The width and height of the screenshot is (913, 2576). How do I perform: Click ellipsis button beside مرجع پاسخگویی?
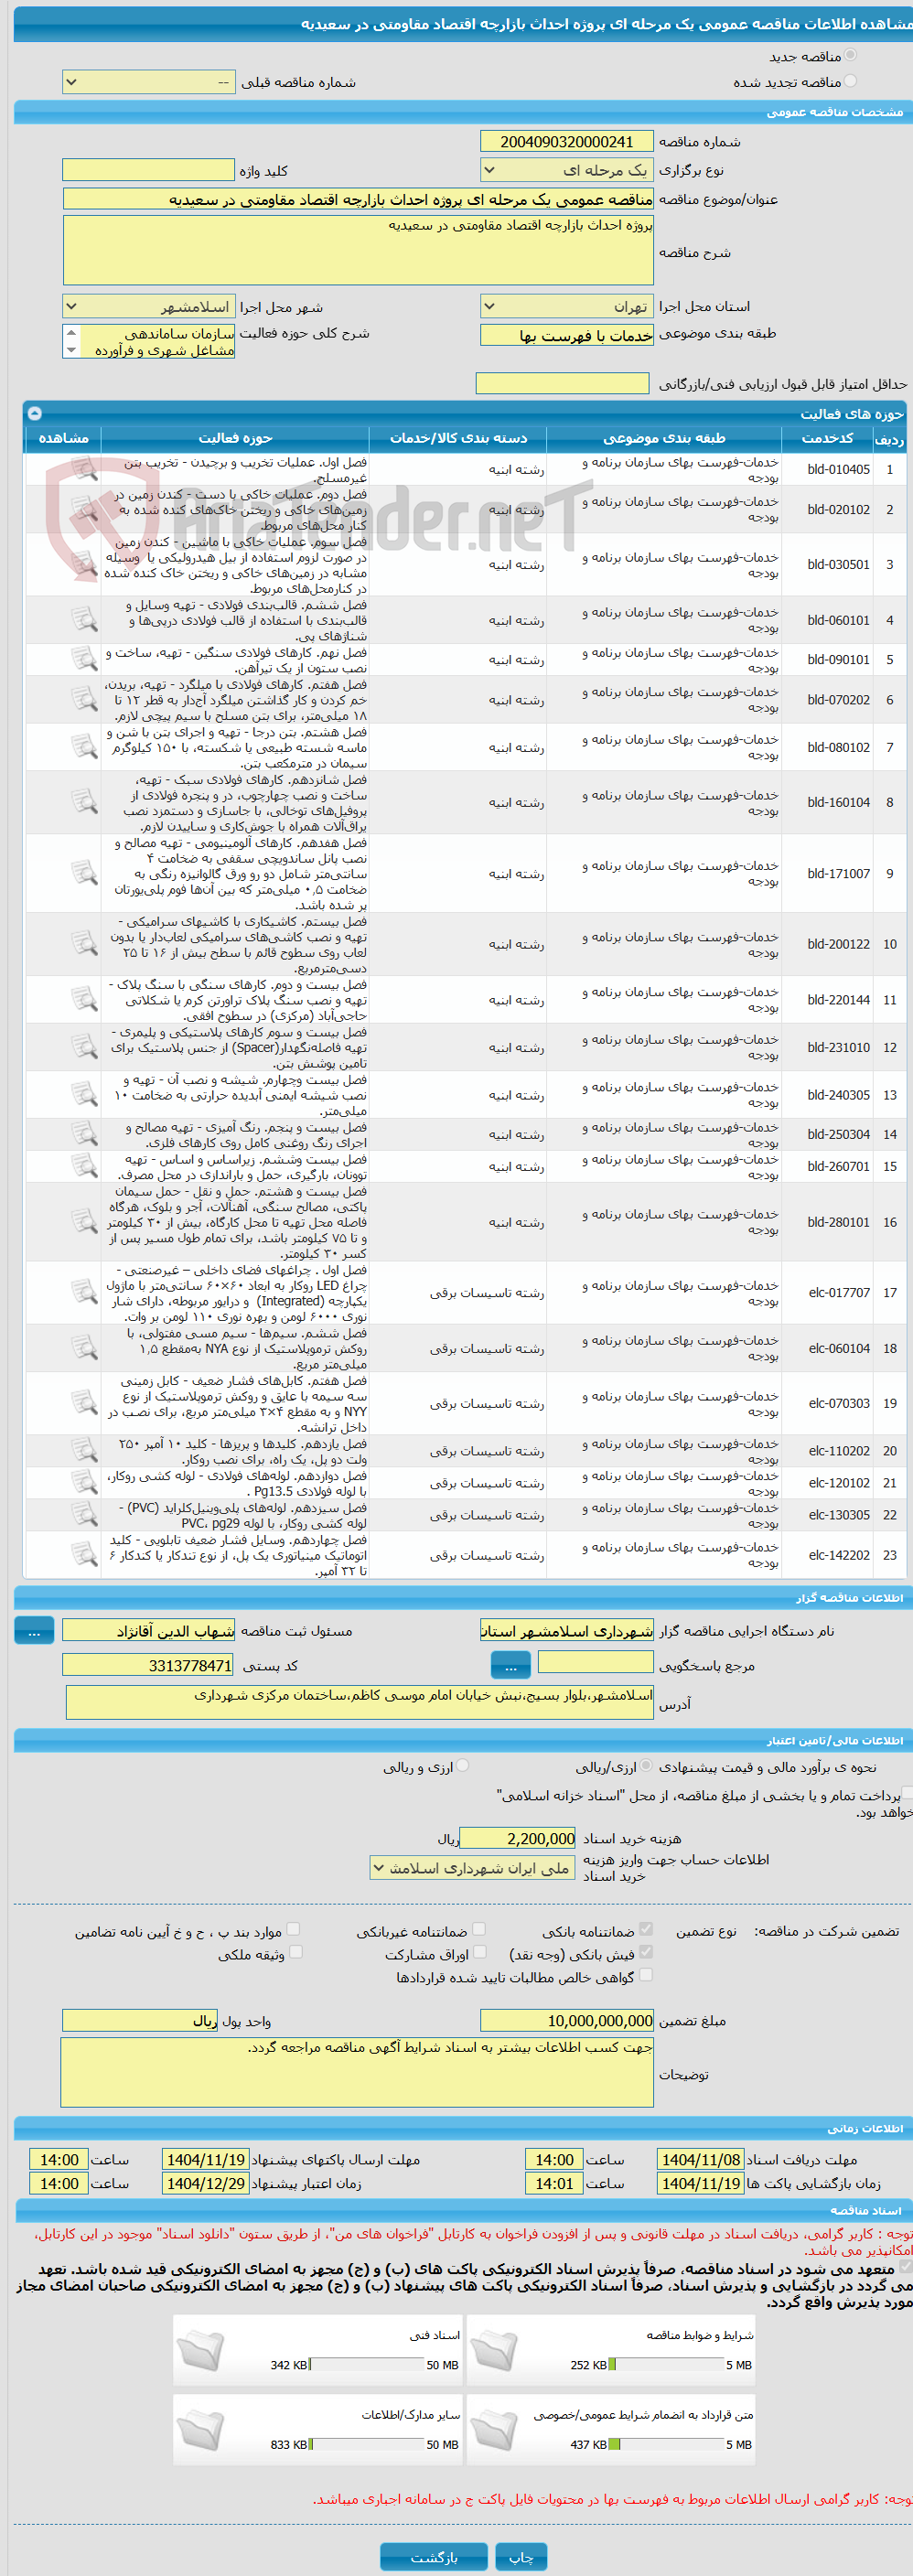pos(511,1665)
